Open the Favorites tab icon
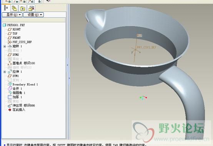Viewport: 213px width, 146px height. tap(31, 8)
